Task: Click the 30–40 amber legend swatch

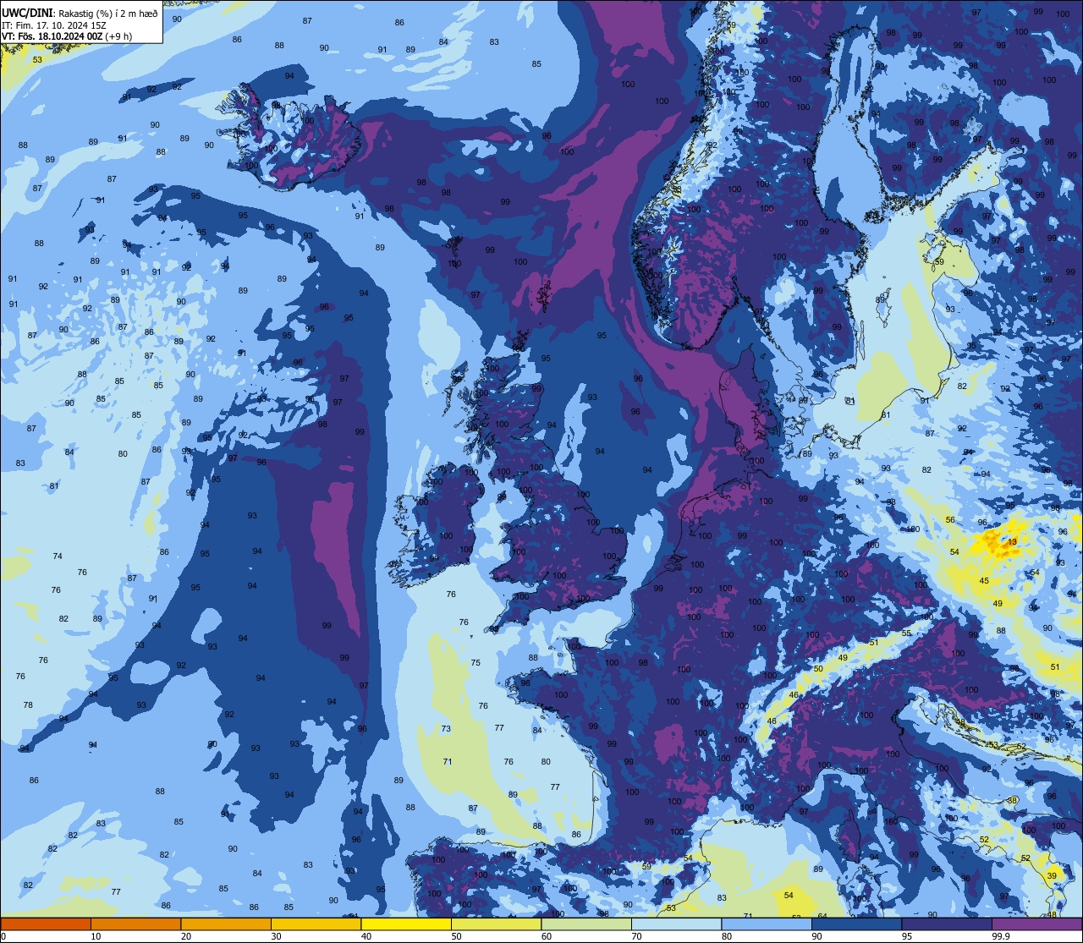Action: click(x=316, y=924)
